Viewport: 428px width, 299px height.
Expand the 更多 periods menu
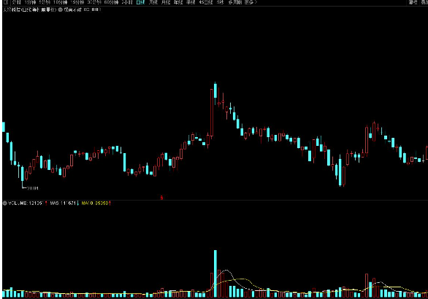(251, 2)
